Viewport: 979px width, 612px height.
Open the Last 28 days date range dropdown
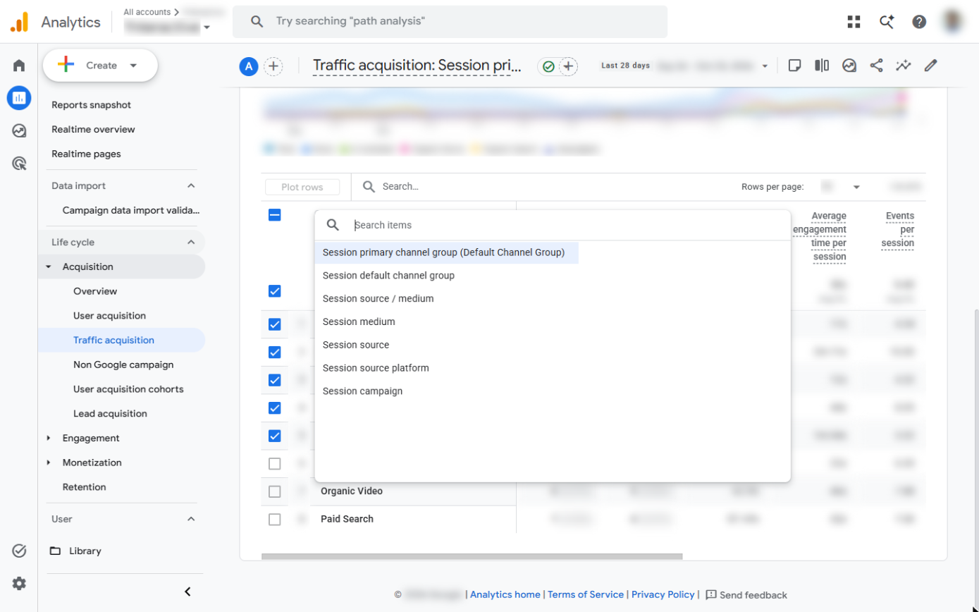point(684,66)
